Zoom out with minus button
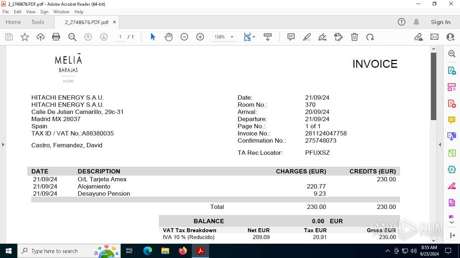This screenshot has height=258, width=460. tap(184, 37)
